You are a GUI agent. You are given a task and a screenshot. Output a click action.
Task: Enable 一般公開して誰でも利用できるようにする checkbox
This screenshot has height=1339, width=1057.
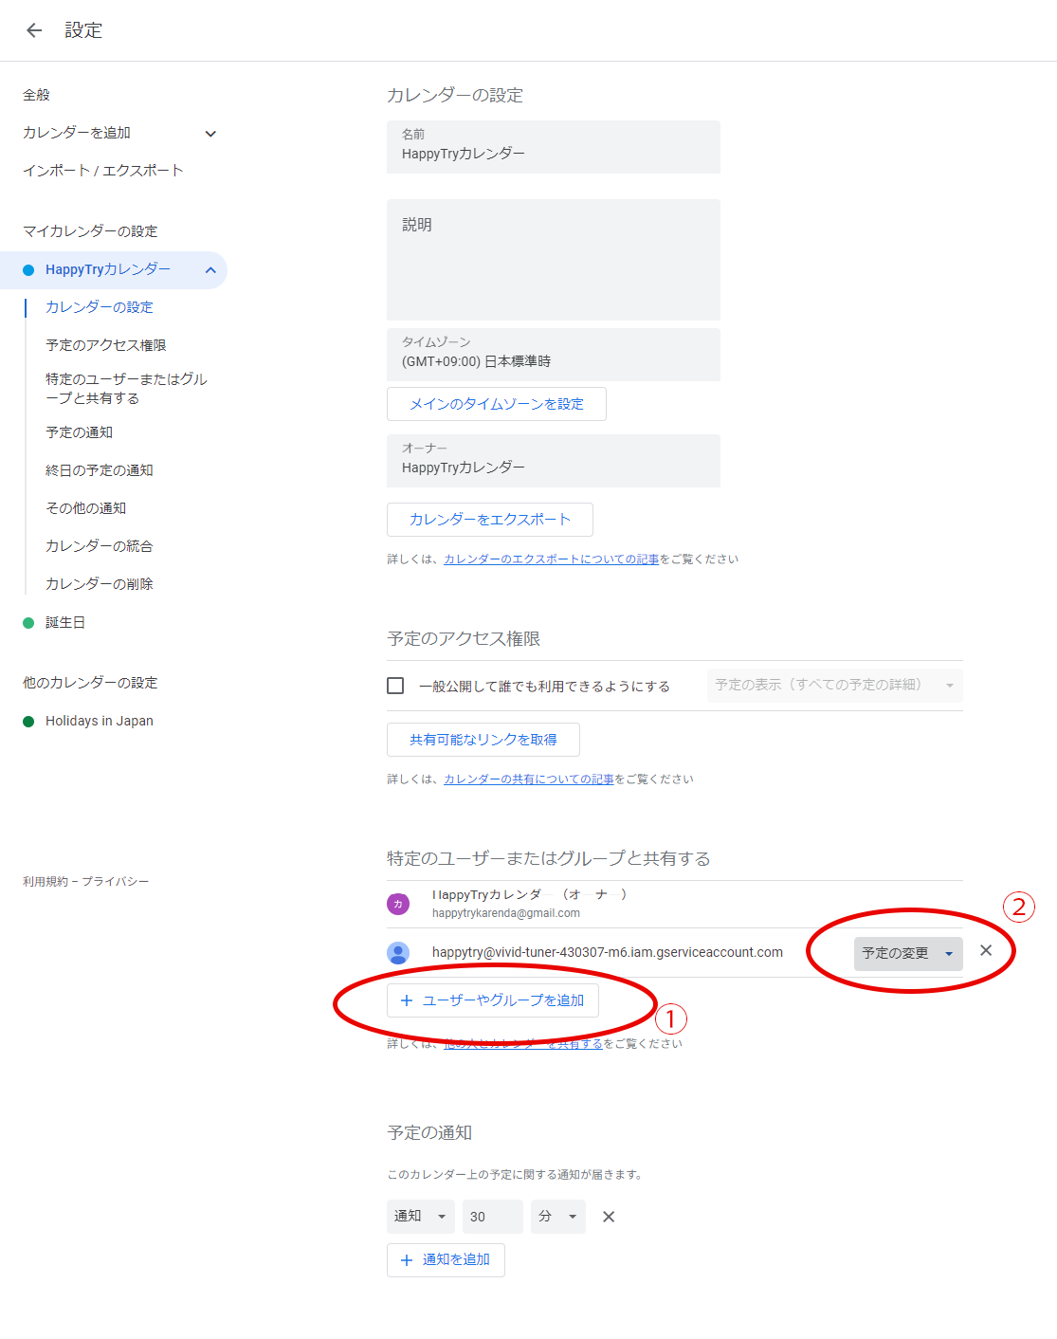[395, 686]
